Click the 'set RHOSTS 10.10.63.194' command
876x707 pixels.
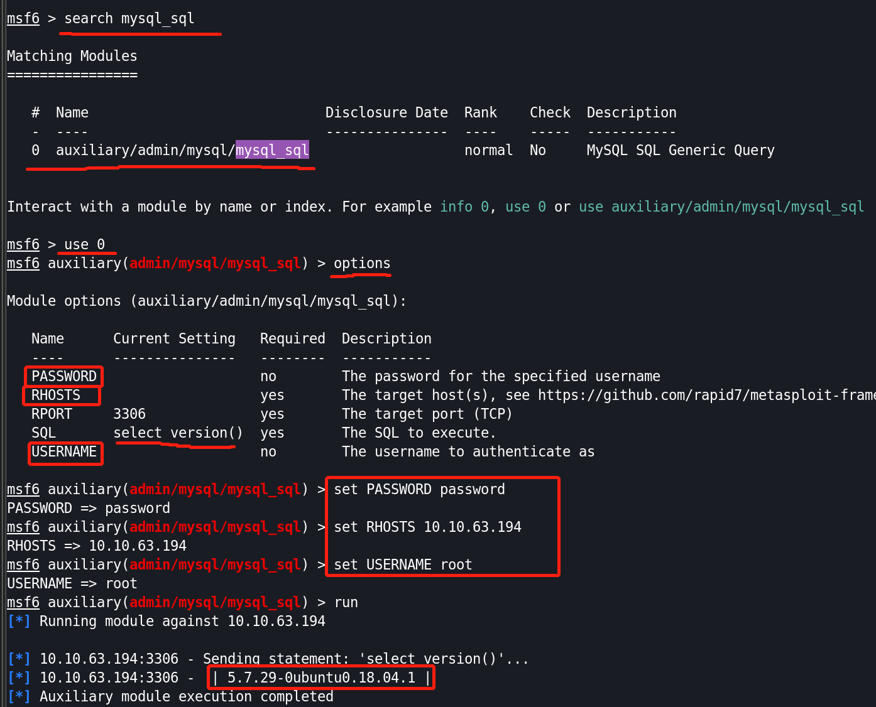click(x=427, y=527)
